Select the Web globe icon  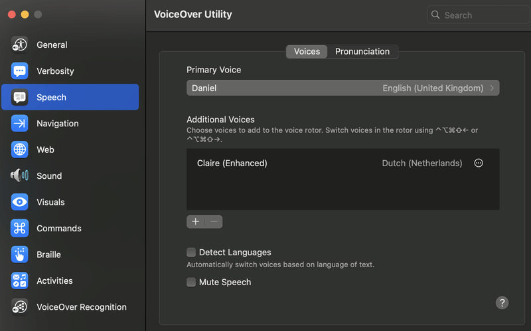(x=20, y=150)
